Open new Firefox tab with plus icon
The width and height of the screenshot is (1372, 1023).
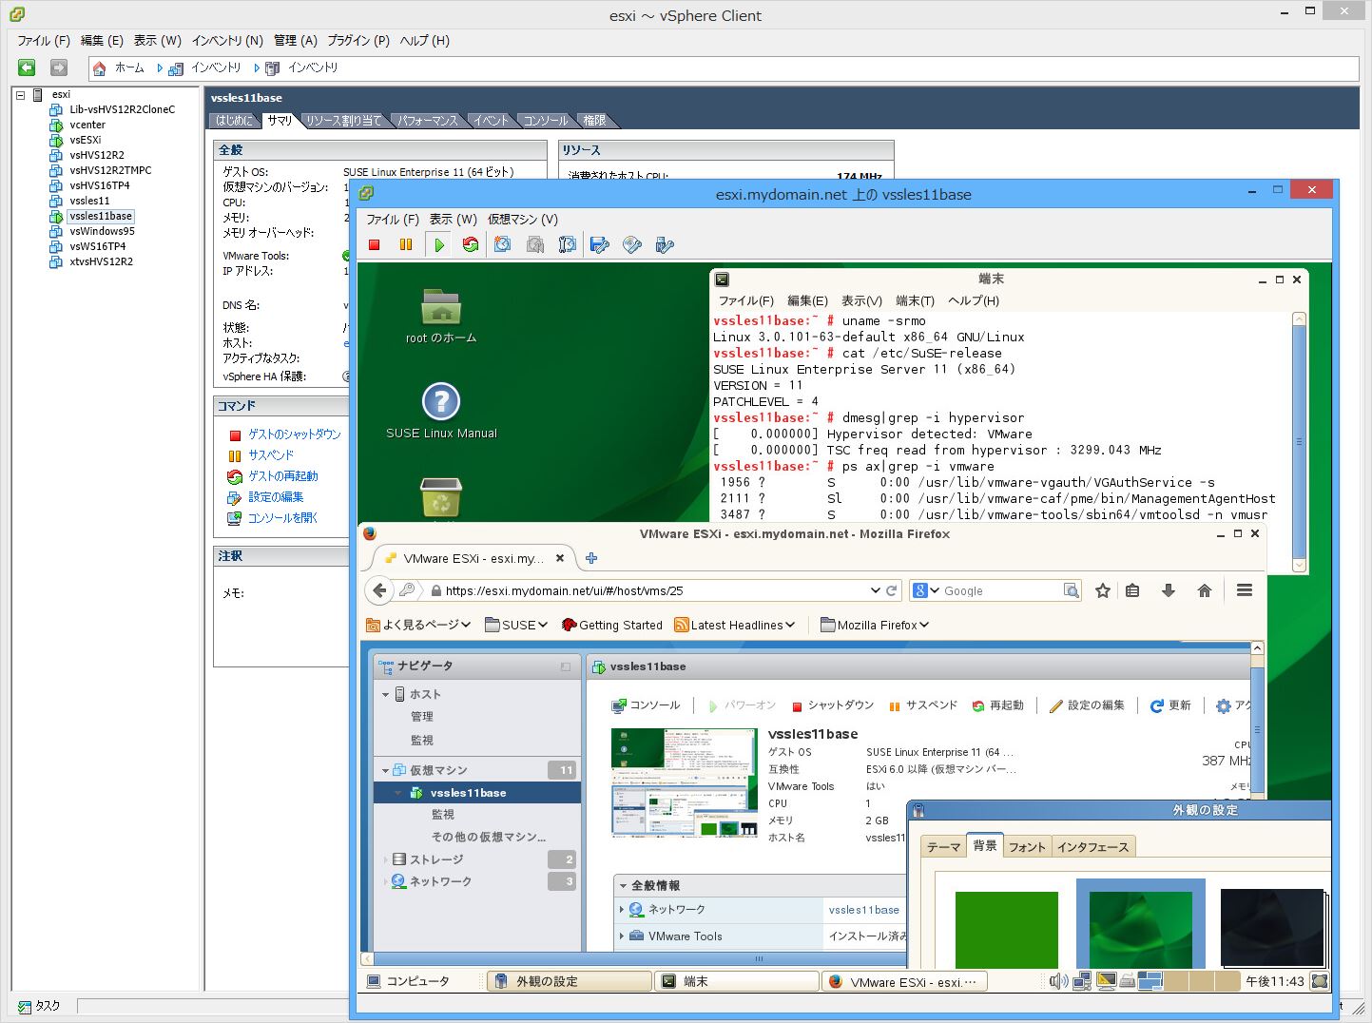coord(591,558)
